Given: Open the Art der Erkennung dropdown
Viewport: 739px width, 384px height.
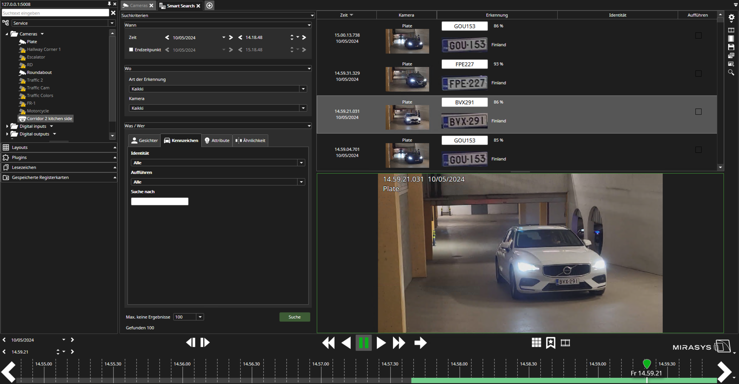Looking at the screenshot, I should pyautogui.click(x=303, y=89).
